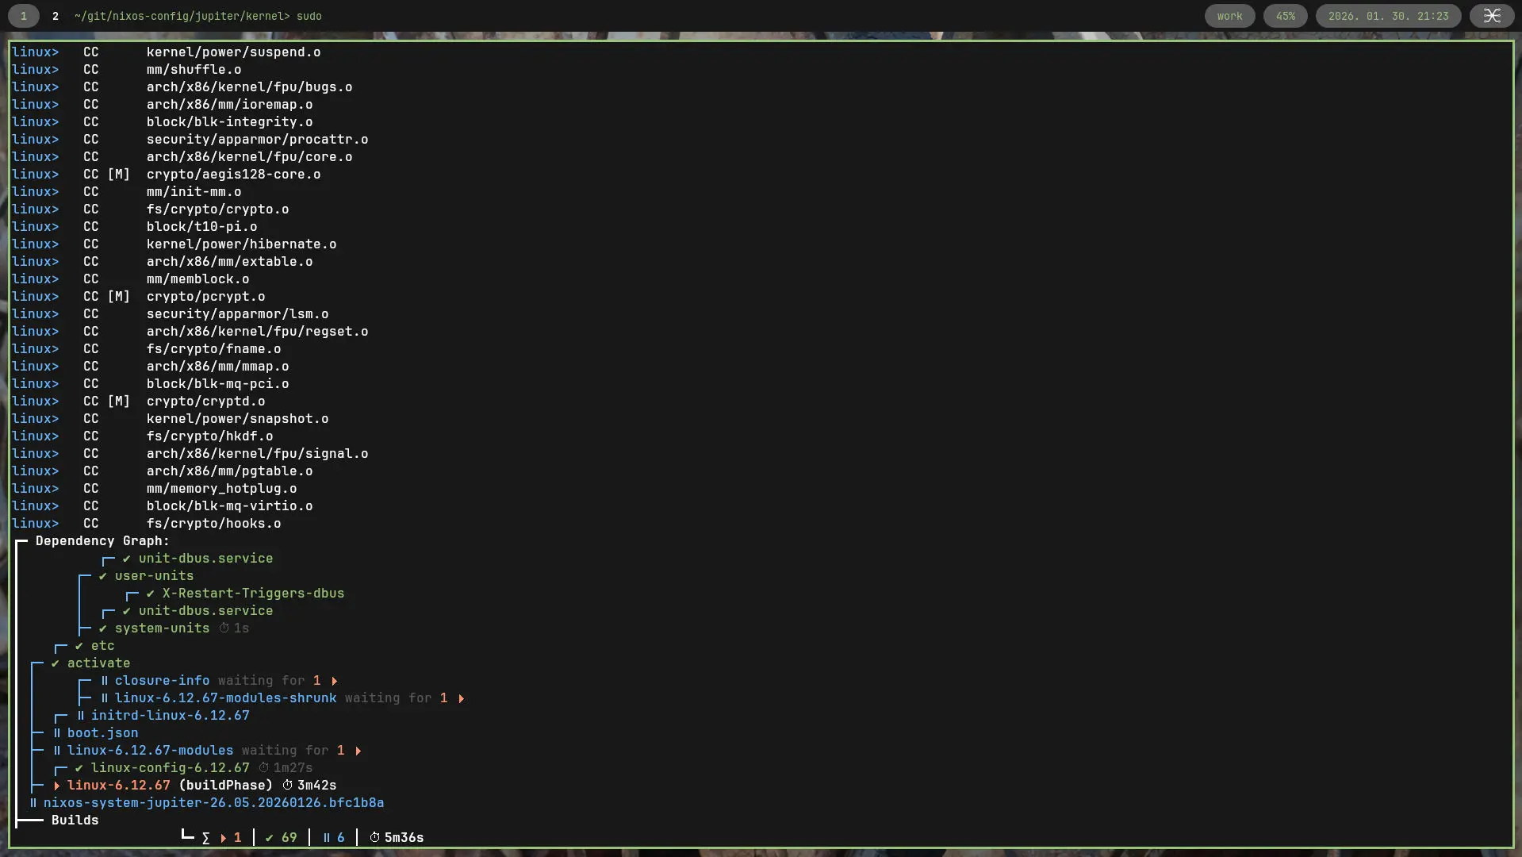Click the checkmark beside linux-config-6.12.67
The width and height of the screenshot is (1522, 857).
point(79,768)
